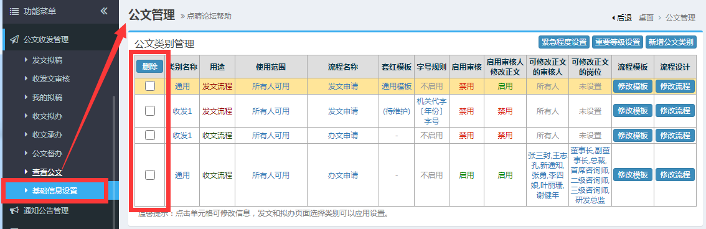Click 点睛论坛帮助 link
Image resolution: width=706 pixels, height=229 pixels.
[209, 16]
